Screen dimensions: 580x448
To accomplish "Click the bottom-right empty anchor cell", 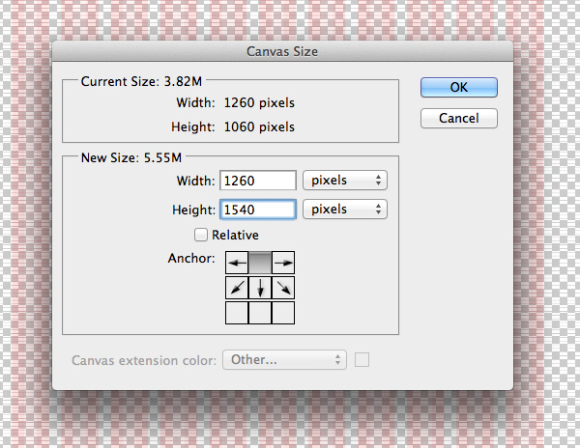I will coord(283,313).
